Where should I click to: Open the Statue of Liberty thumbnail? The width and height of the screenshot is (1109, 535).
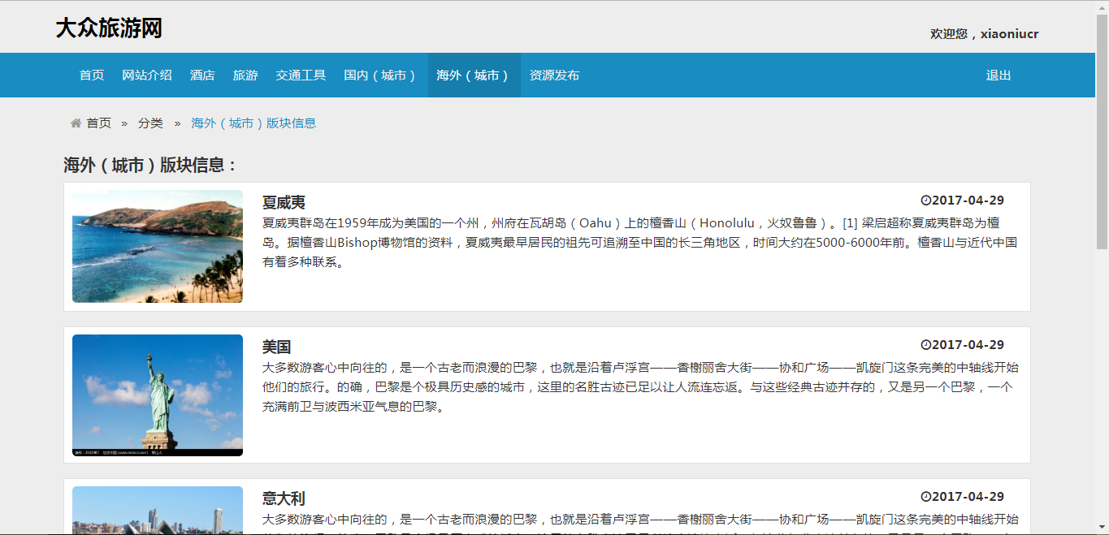(158, 395)
